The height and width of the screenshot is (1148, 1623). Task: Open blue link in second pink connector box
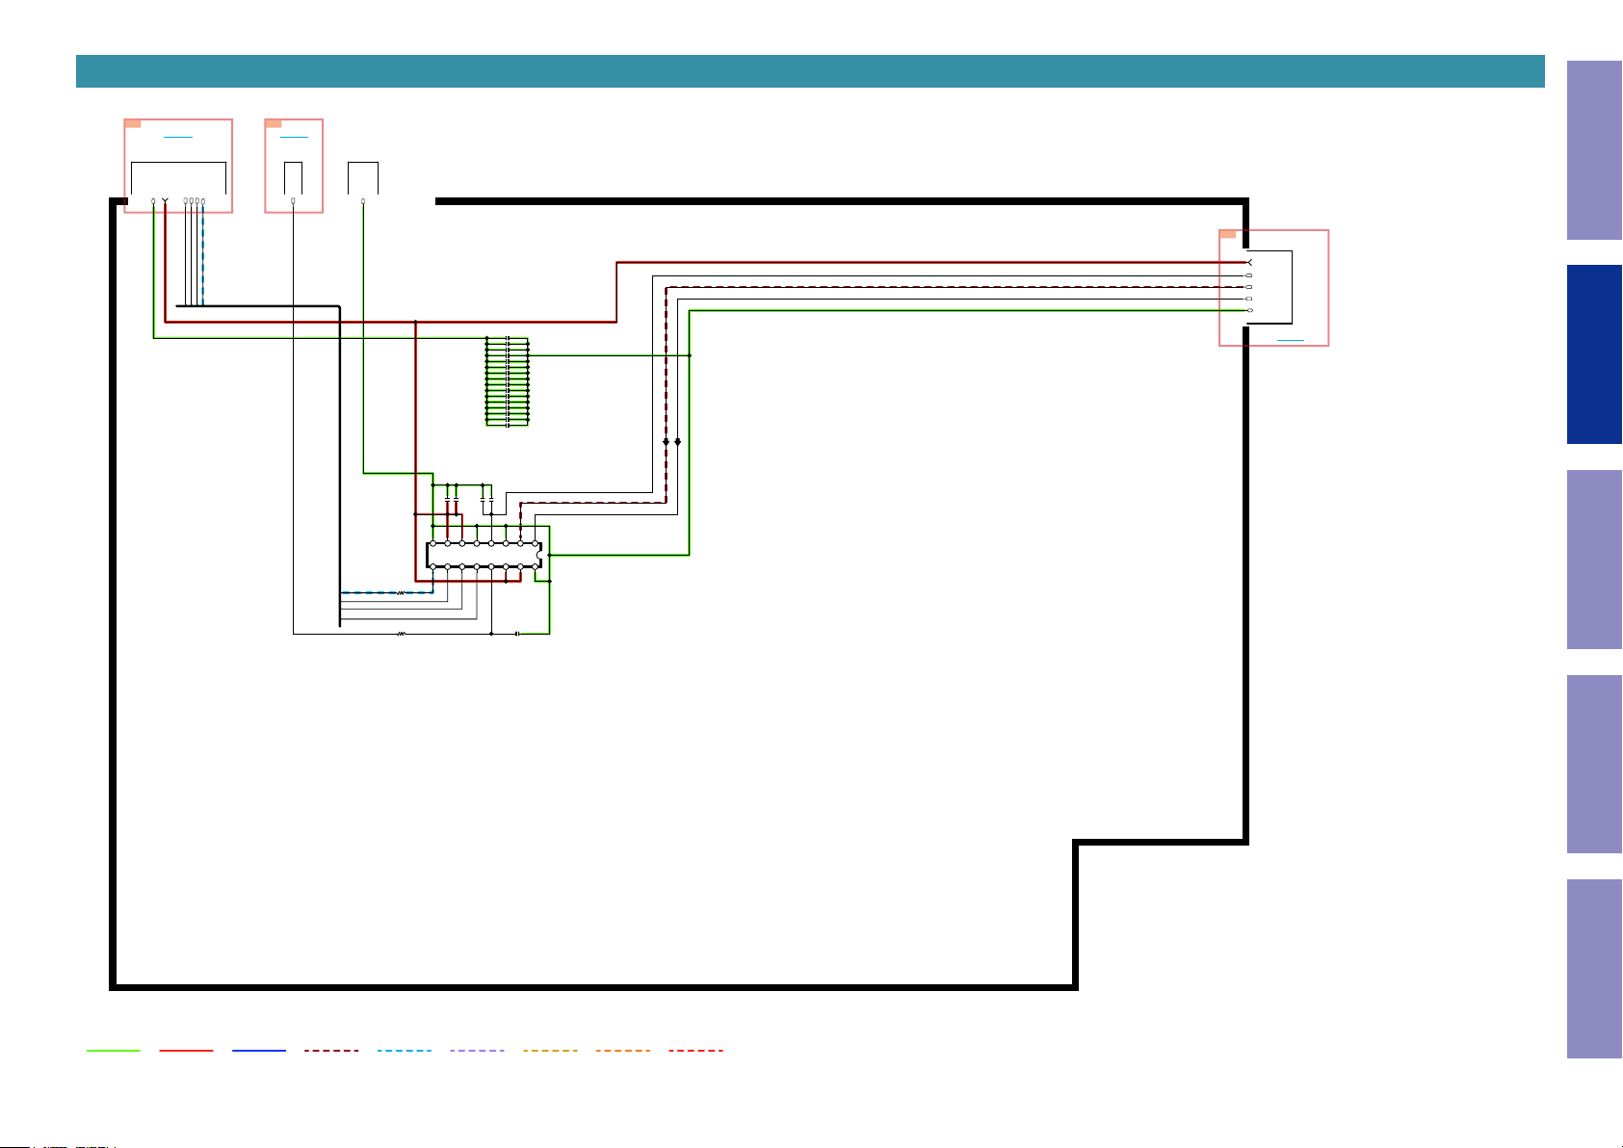point(294,138)
